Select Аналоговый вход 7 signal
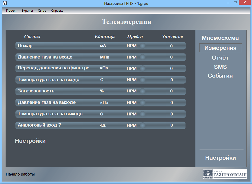The height and width of the screenshot is (184, 252). (101, 125)
